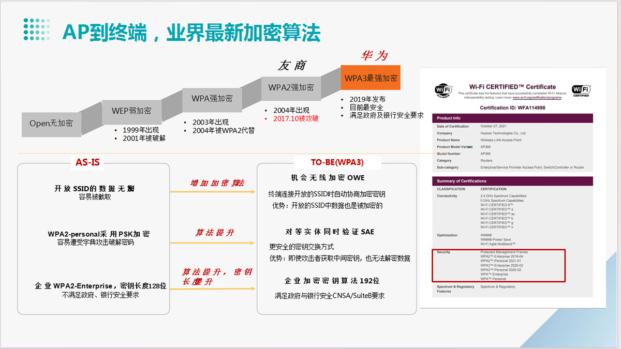Click the Wi-Fi CERTIFIED logo on the certificate
Screen dimensions: 621x349
click(x=581, y=91)
